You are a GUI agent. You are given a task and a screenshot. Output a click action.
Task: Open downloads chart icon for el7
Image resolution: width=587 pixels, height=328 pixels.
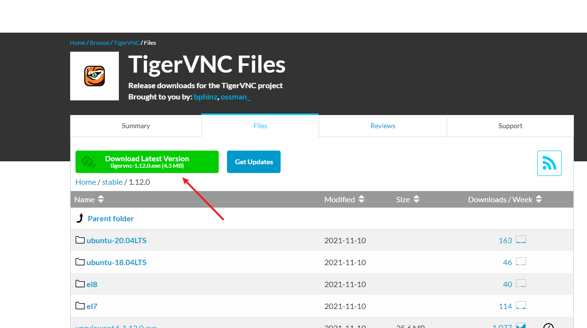[521, 306]
